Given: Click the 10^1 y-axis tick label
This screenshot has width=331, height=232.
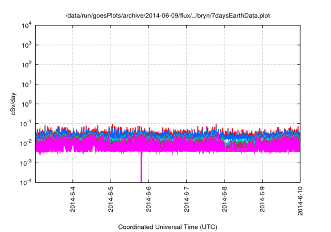Looking at the screenshot, I should pyautogui.click(x=27, y=84).
